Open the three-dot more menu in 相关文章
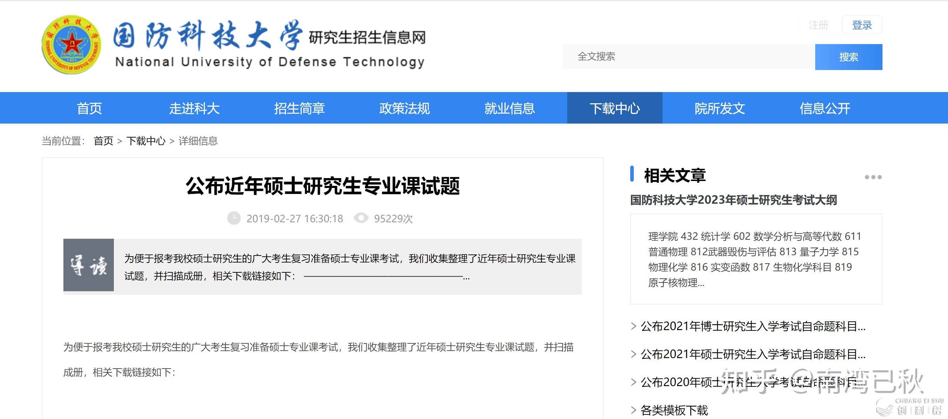This screenshot has height=419, width=948. [873, 177]
